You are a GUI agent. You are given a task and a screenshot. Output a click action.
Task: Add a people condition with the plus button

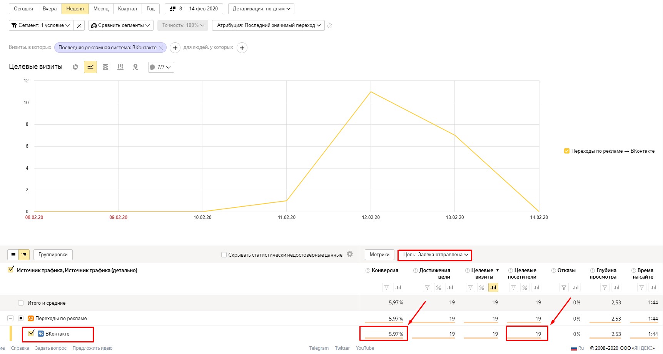[242, 48]
